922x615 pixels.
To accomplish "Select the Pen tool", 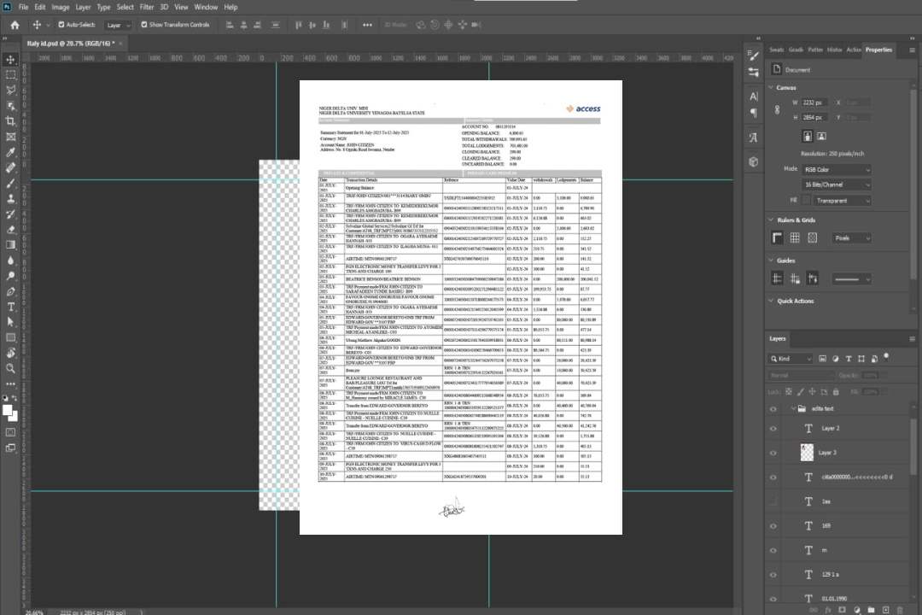I will [10, 291].
